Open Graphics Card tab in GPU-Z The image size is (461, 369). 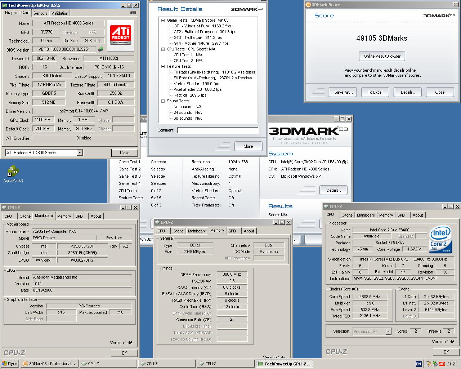pyautogui.click(x=17, y=13)
